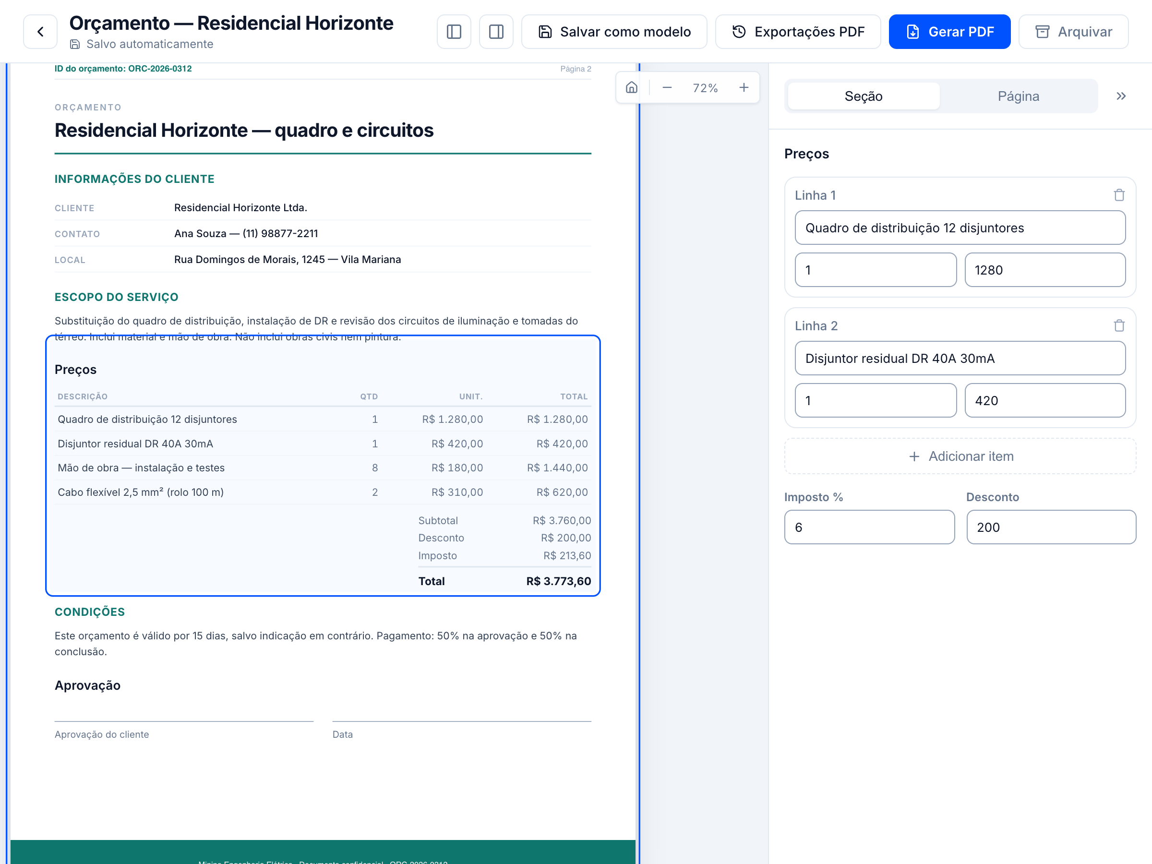
Task: Click contact Ana Souza line
Action: click(x=246, y=234)
